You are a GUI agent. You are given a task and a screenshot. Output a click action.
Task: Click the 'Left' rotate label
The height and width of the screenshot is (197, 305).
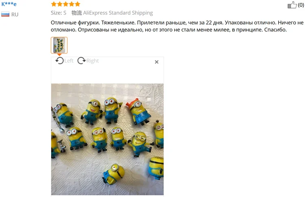point(69,61)
